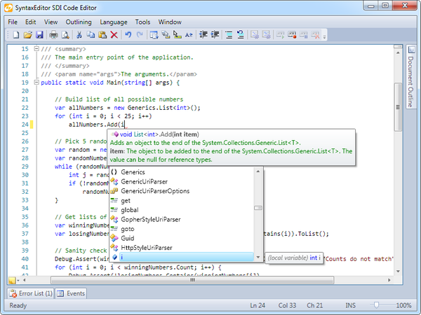Click the Open file folder icon
The image size is (421, 315).
click(27, 34)
